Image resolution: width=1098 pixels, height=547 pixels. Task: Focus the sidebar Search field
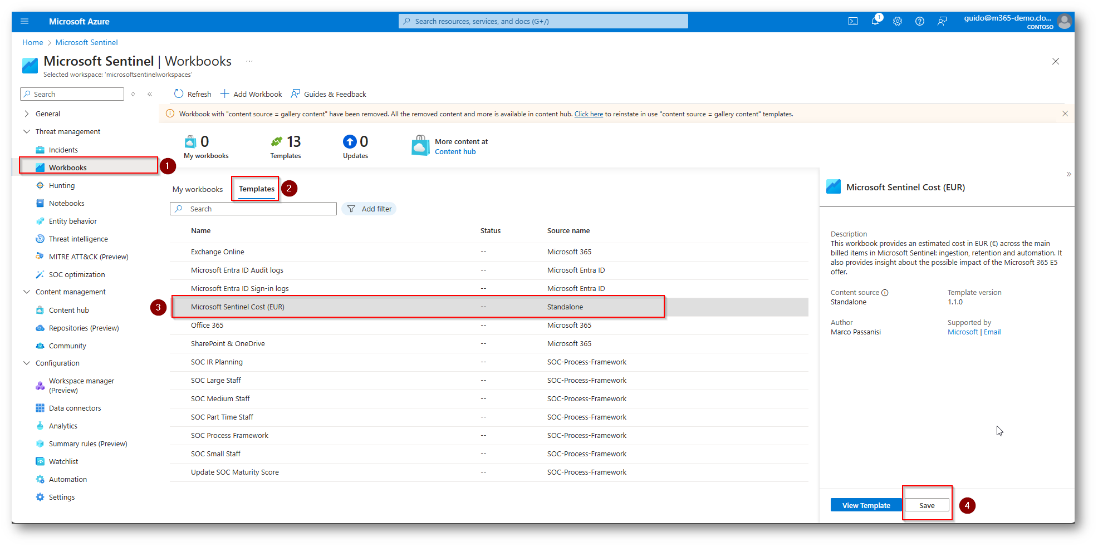click(x=72, y=94)
